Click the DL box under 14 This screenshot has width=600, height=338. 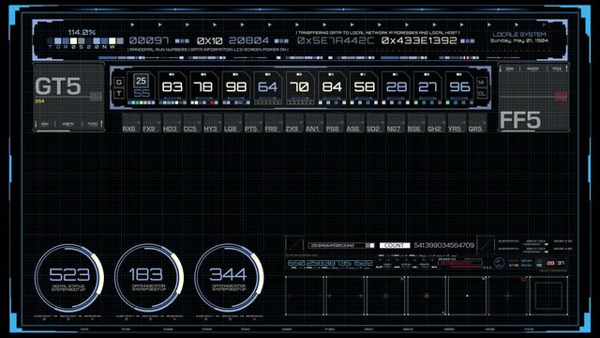tap(482, 94)
